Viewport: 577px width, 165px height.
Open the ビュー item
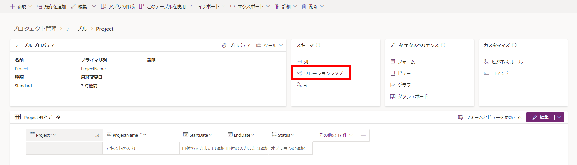[404, 73]
